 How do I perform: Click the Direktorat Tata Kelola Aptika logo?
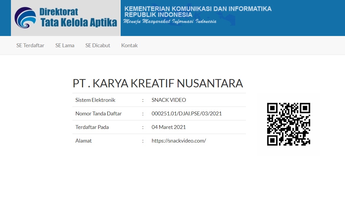66,18
